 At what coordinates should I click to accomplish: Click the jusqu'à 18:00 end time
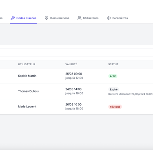click(x=74, y=109)
